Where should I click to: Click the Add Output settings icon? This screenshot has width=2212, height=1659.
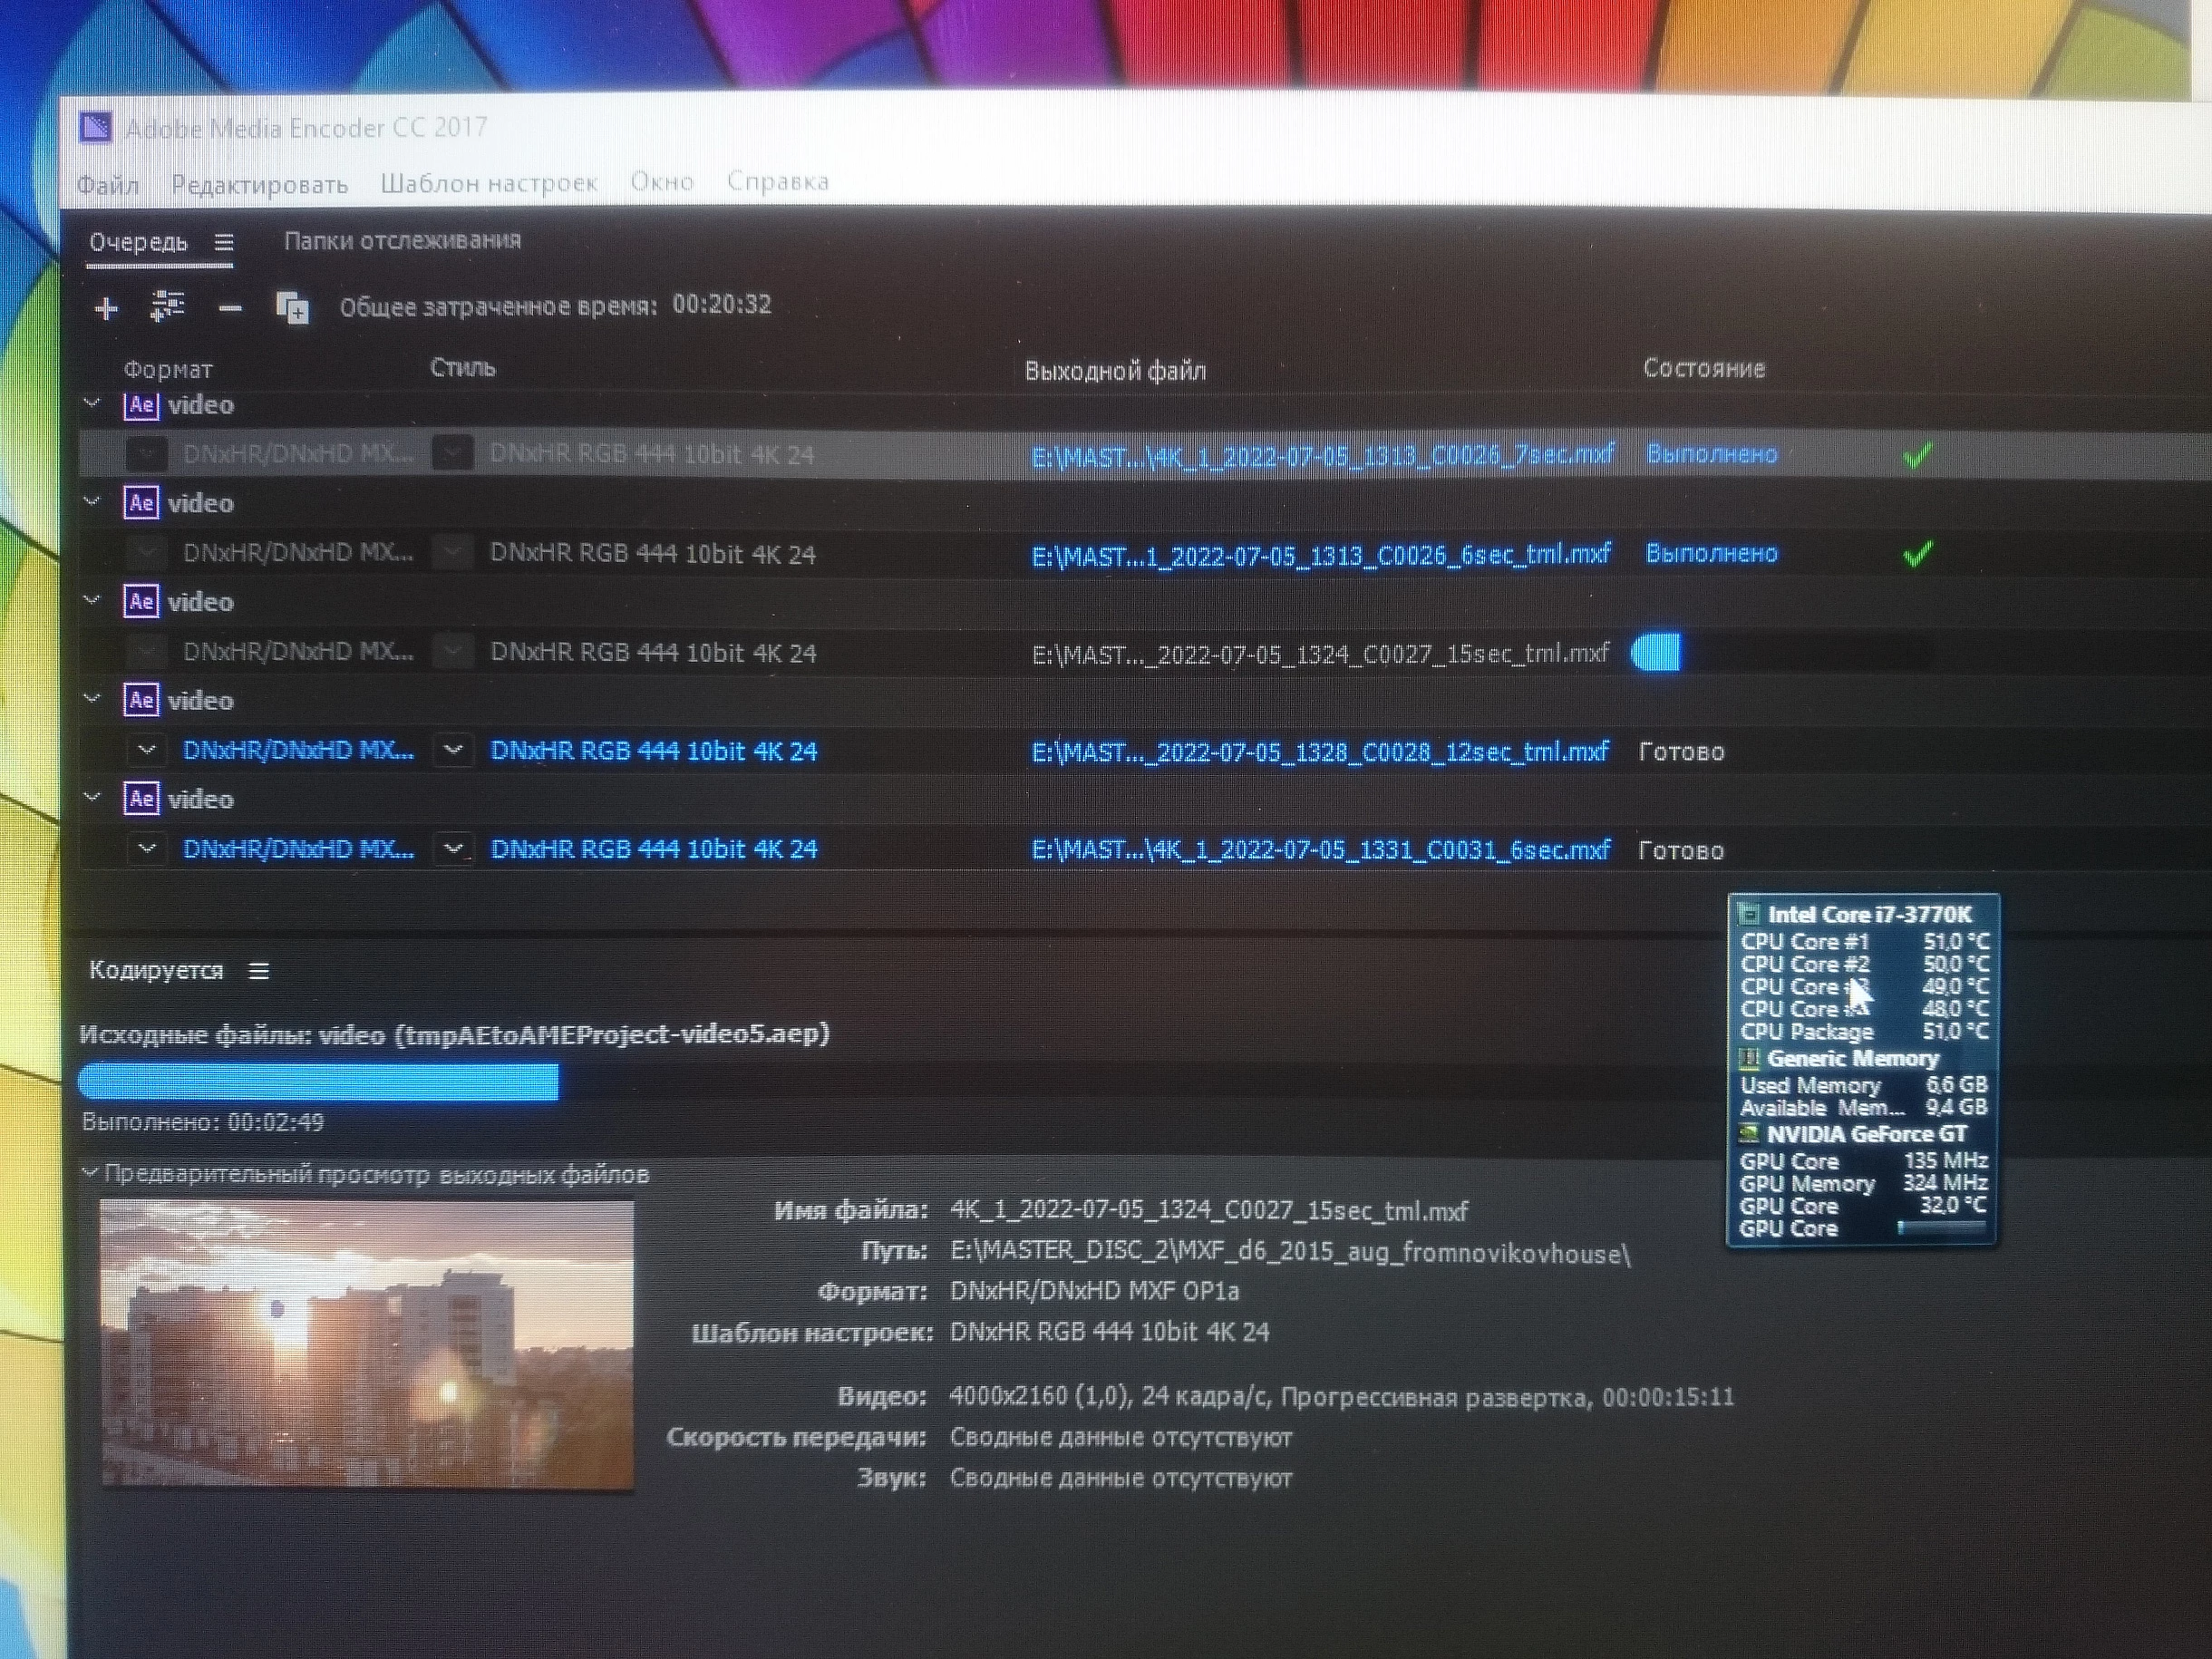[167, 306]
